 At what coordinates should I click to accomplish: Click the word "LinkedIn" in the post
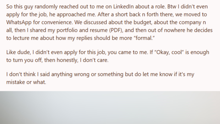pos(124,7)
